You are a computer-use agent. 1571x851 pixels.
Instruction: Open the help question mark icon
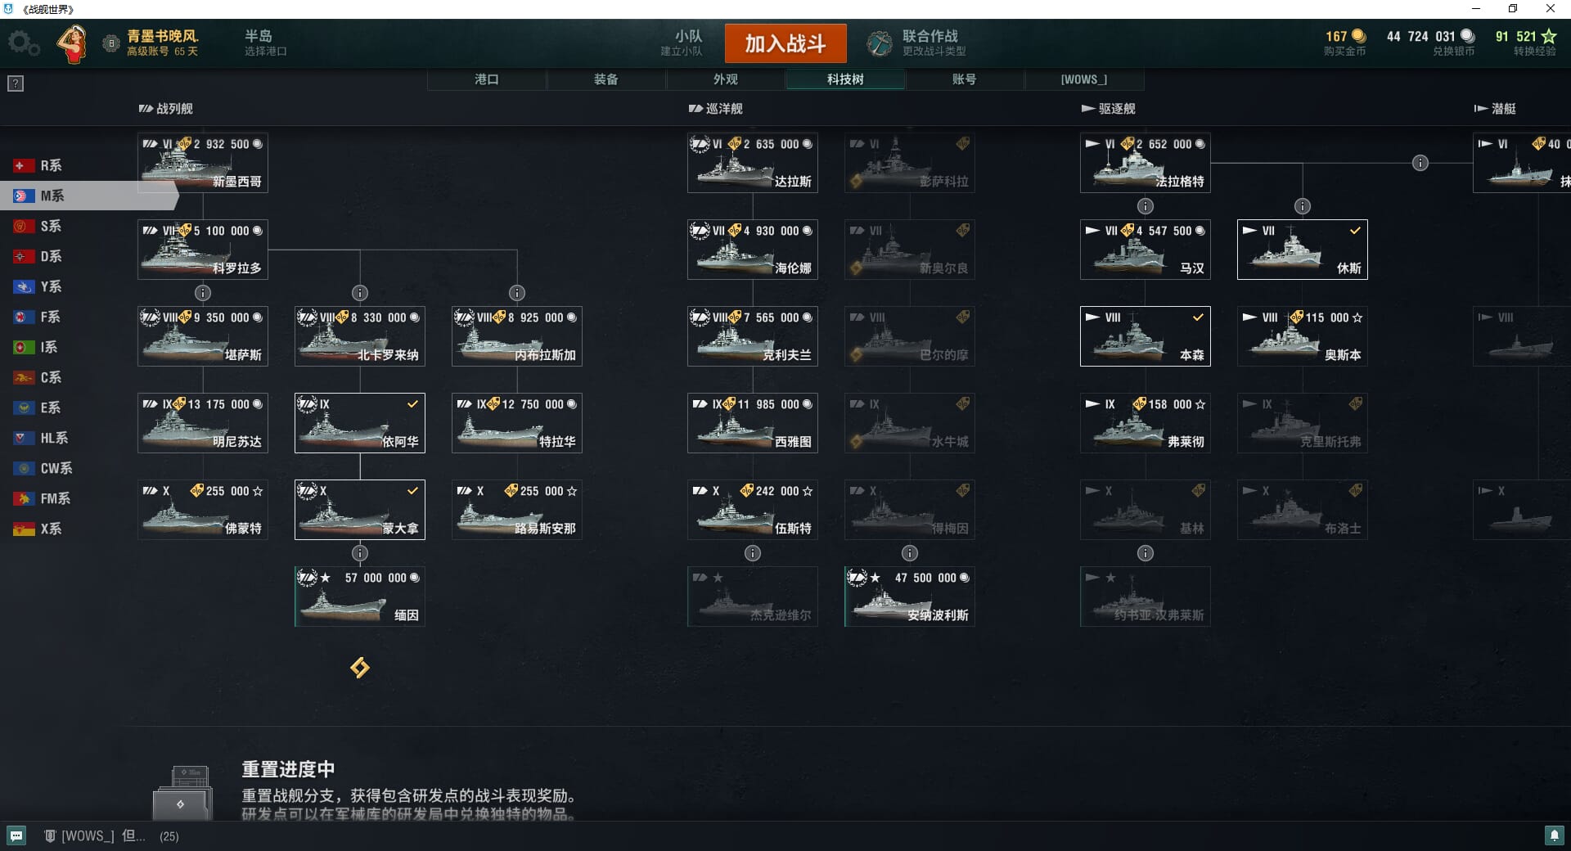click(16, 83)
